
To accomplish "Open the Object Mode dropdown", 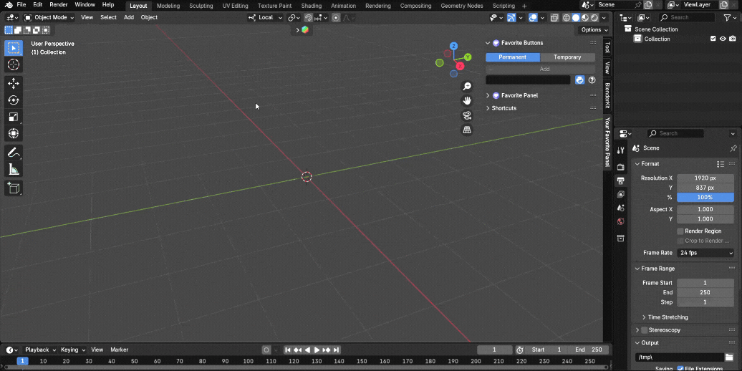I will [49, 17].
